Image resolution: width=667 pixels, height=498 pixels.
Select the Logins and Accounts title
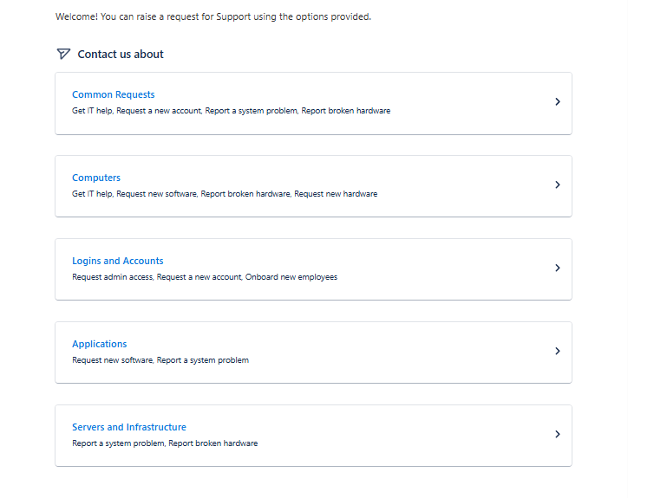pyautogui.click(x=117, y=261)
